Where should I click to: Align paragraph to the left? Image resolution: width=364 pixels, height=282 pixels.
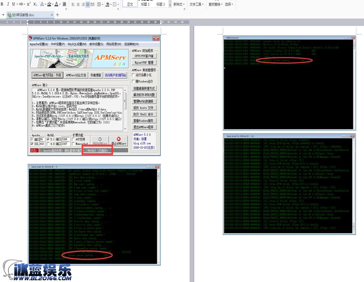tap(73, 5)
